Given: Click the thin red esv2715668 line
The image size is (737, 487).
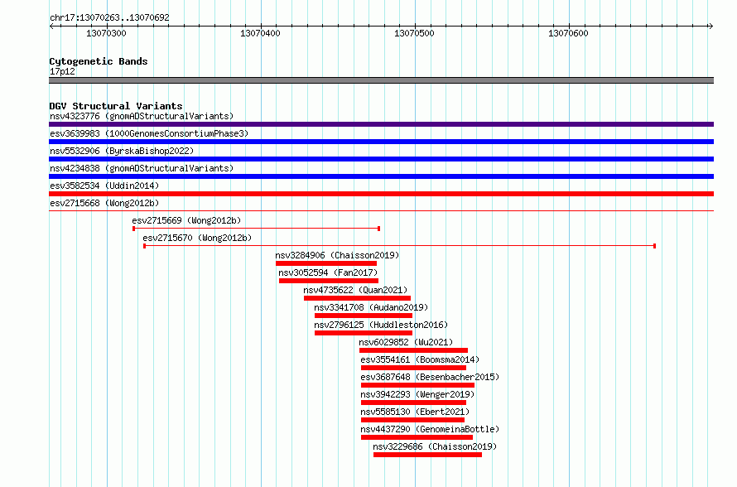Looking at the screenshot, I should (381, 210).
